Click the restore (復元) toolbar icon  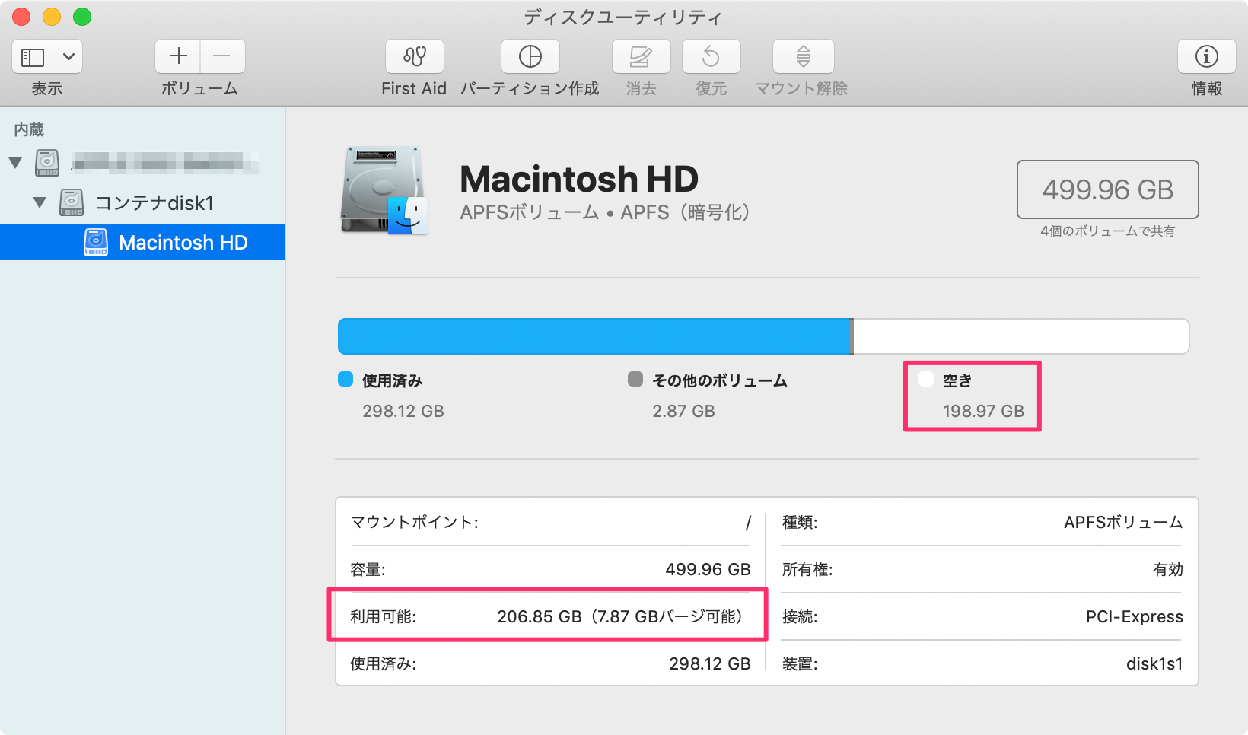click(x=711, y=57)
